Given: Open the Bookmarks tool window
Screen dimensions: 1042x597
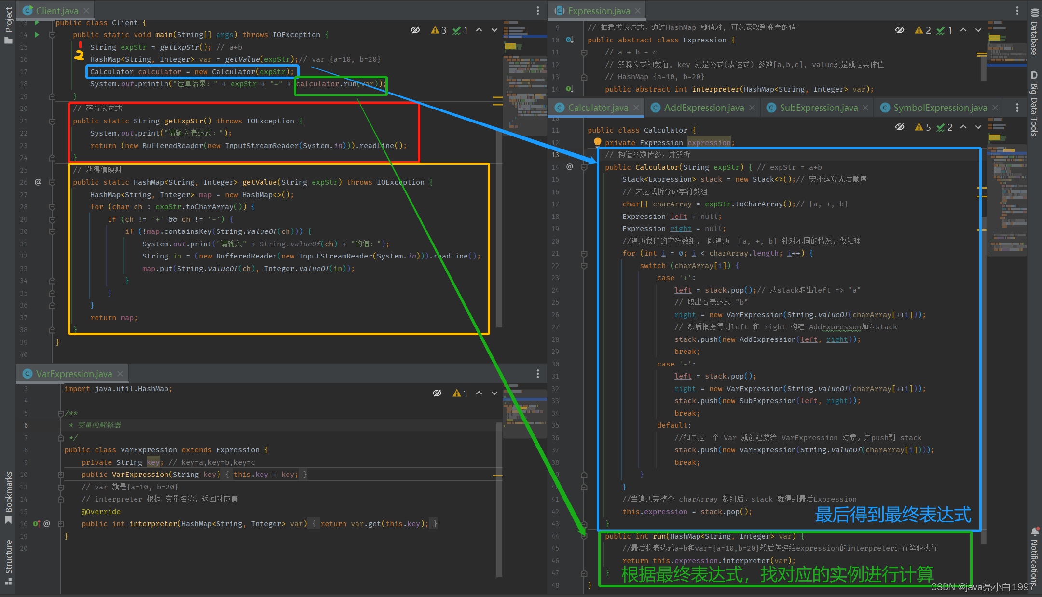Looking at the screenshot, I should 8,497.
